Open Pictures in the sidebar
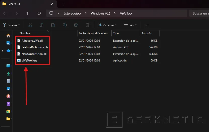This screenshot has height=132, width=209. 8,89
